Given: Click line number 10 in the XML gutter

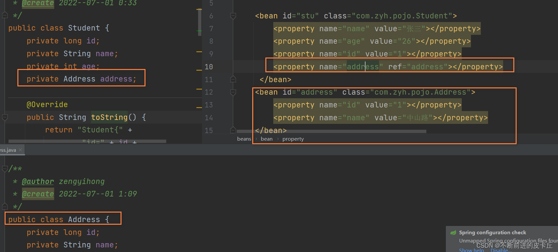Looking at the screenshot, I should coord(209,67).
